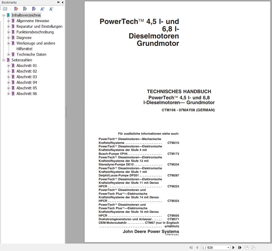Click the CTM287 reference on the page
272x251 pixels.
(x=173, y=175)
